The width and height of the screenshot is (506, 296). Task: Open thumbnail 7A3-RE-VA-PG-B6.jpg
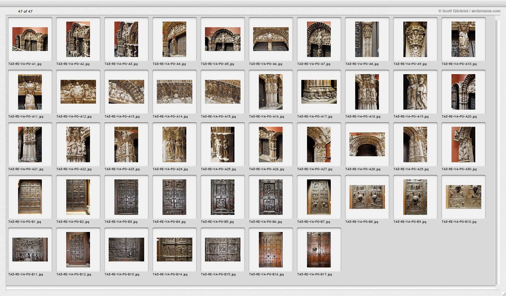click(x=271, y=197)
